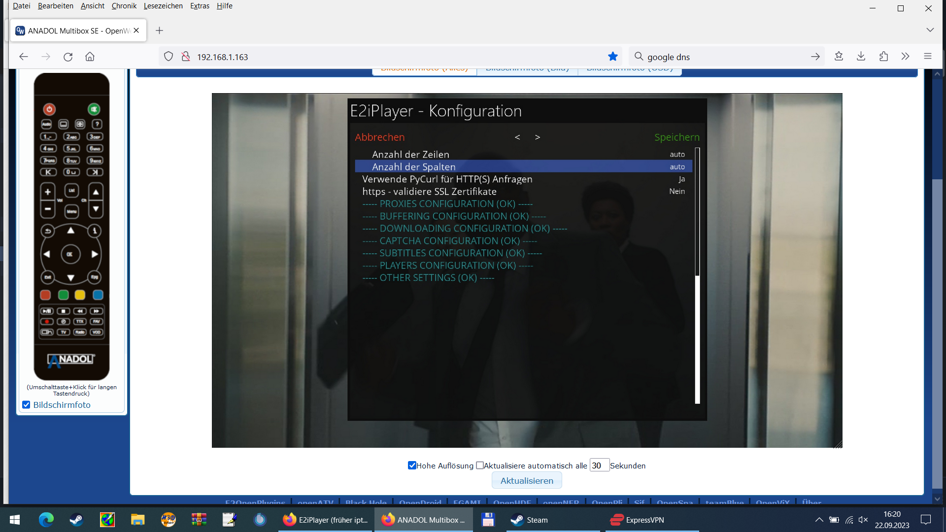Click the EPG key on the remote
Screen dimensions: 946x532
point(94,277)
